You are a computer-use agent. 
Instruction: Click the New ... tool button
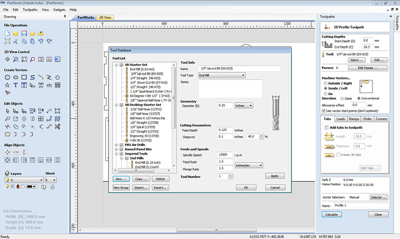(121, 179)
